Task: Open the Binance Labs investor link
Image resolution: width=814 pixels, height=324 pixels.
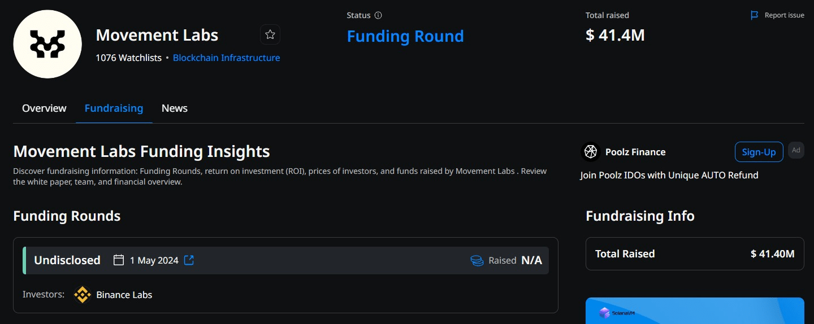Action: pos(124,295)
